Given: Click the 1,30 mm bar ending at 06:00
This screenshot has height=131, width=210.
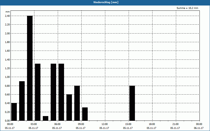Looking at the screenshot, I should [54, 92].
